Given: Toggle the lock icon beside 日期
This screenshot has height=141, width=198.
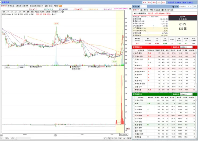Looking at the screenshot, I should coord(173,7).
